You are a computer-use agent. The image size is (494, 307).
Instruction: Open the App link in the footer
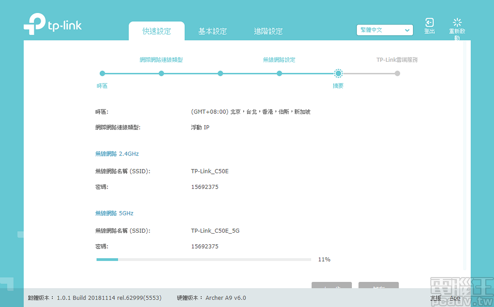click(454, 298)
